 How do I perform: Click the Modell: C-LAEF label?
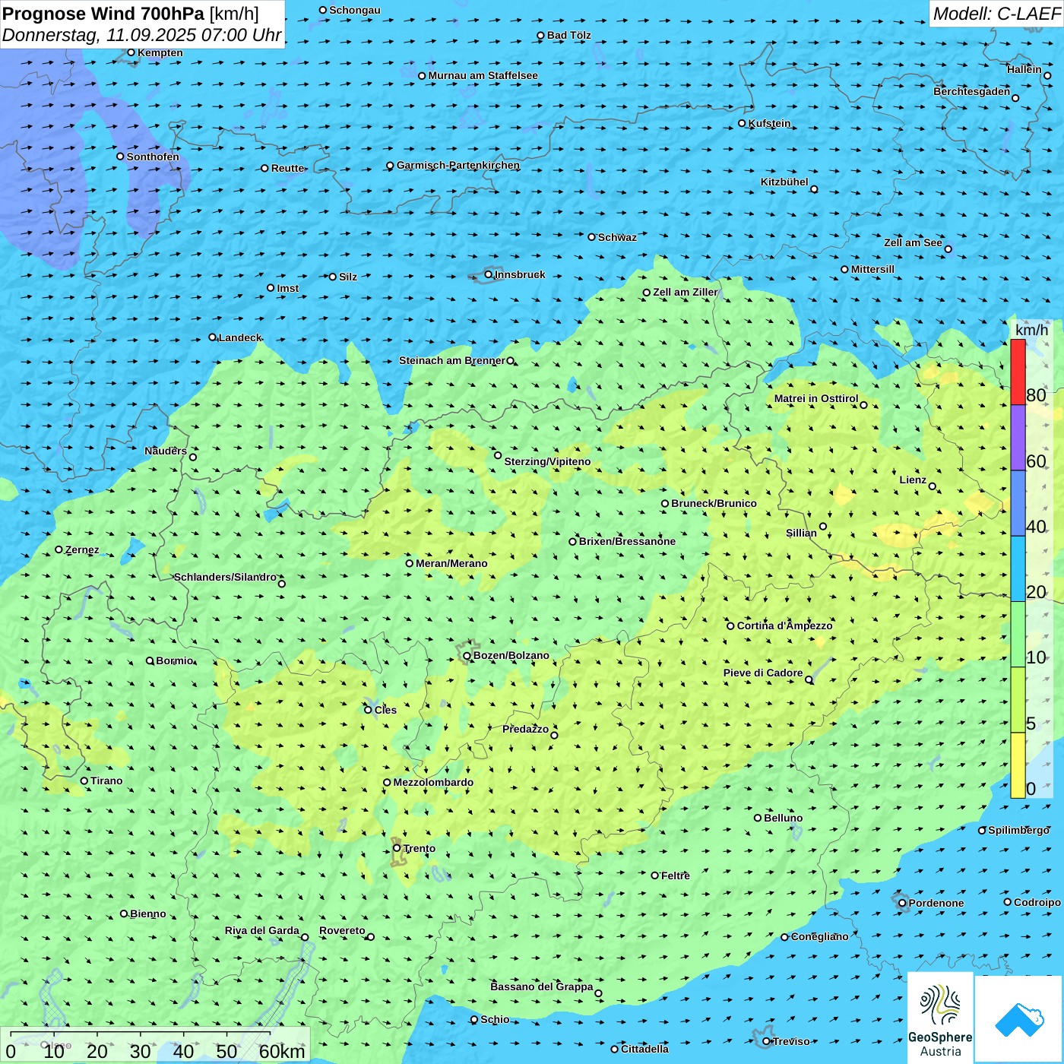pos(996,14)
